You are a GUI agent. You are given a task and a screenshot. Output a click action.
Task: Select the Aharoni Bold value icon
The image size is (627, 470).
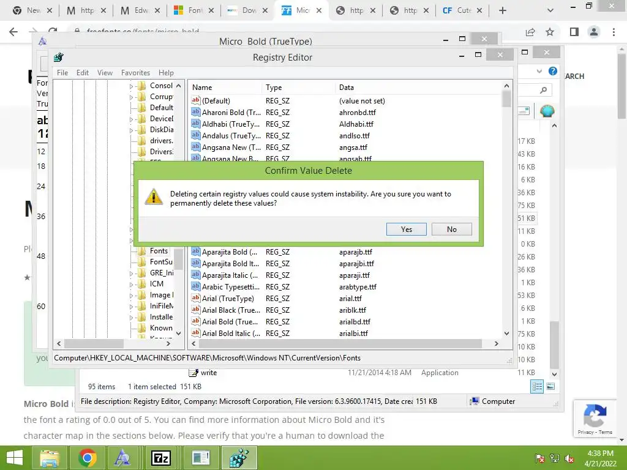[x=195, y=112]
